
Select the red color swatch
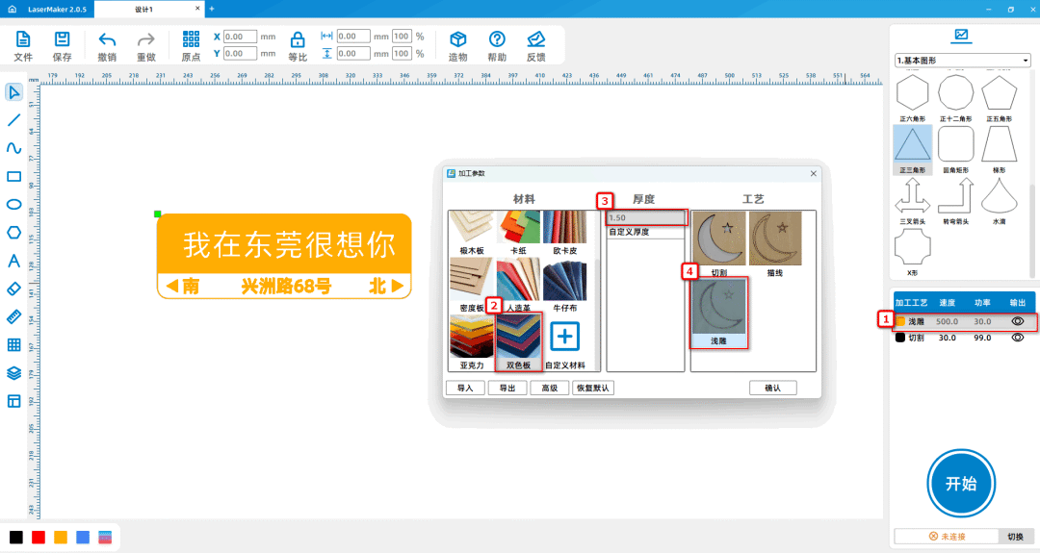pyautogui.click(x=39, y=537)
